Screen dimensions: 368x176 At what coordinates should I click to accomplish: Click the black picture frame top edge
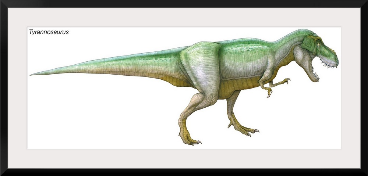pyautogui.click(x=184, y=3)
